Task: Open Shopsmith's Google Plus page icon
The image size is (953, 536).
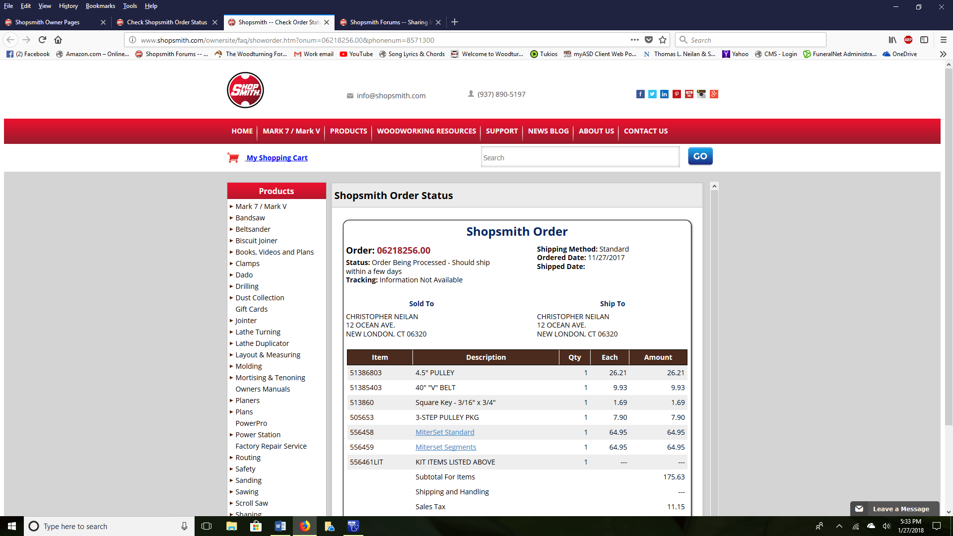Action: pos(714,94)
